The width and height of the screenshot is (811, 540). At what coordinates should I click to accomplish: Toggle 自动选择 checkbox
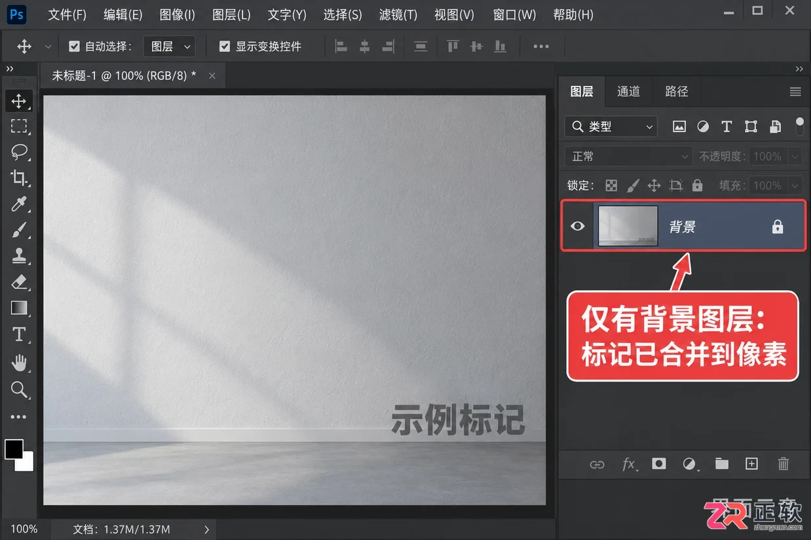click(x=73, y=46)
